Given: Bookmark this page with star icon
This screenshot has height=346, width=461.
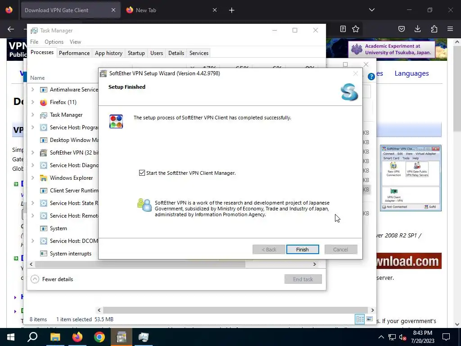Looking at the screenshot, I should 356,29.
